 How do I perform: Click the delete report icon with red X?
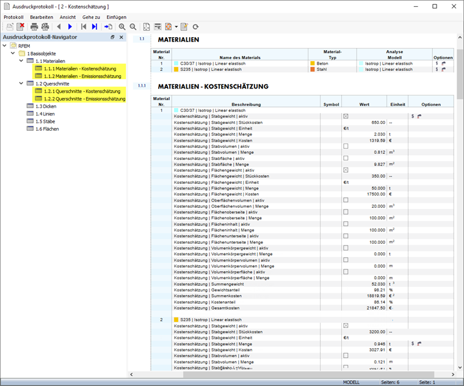point(20,27)
